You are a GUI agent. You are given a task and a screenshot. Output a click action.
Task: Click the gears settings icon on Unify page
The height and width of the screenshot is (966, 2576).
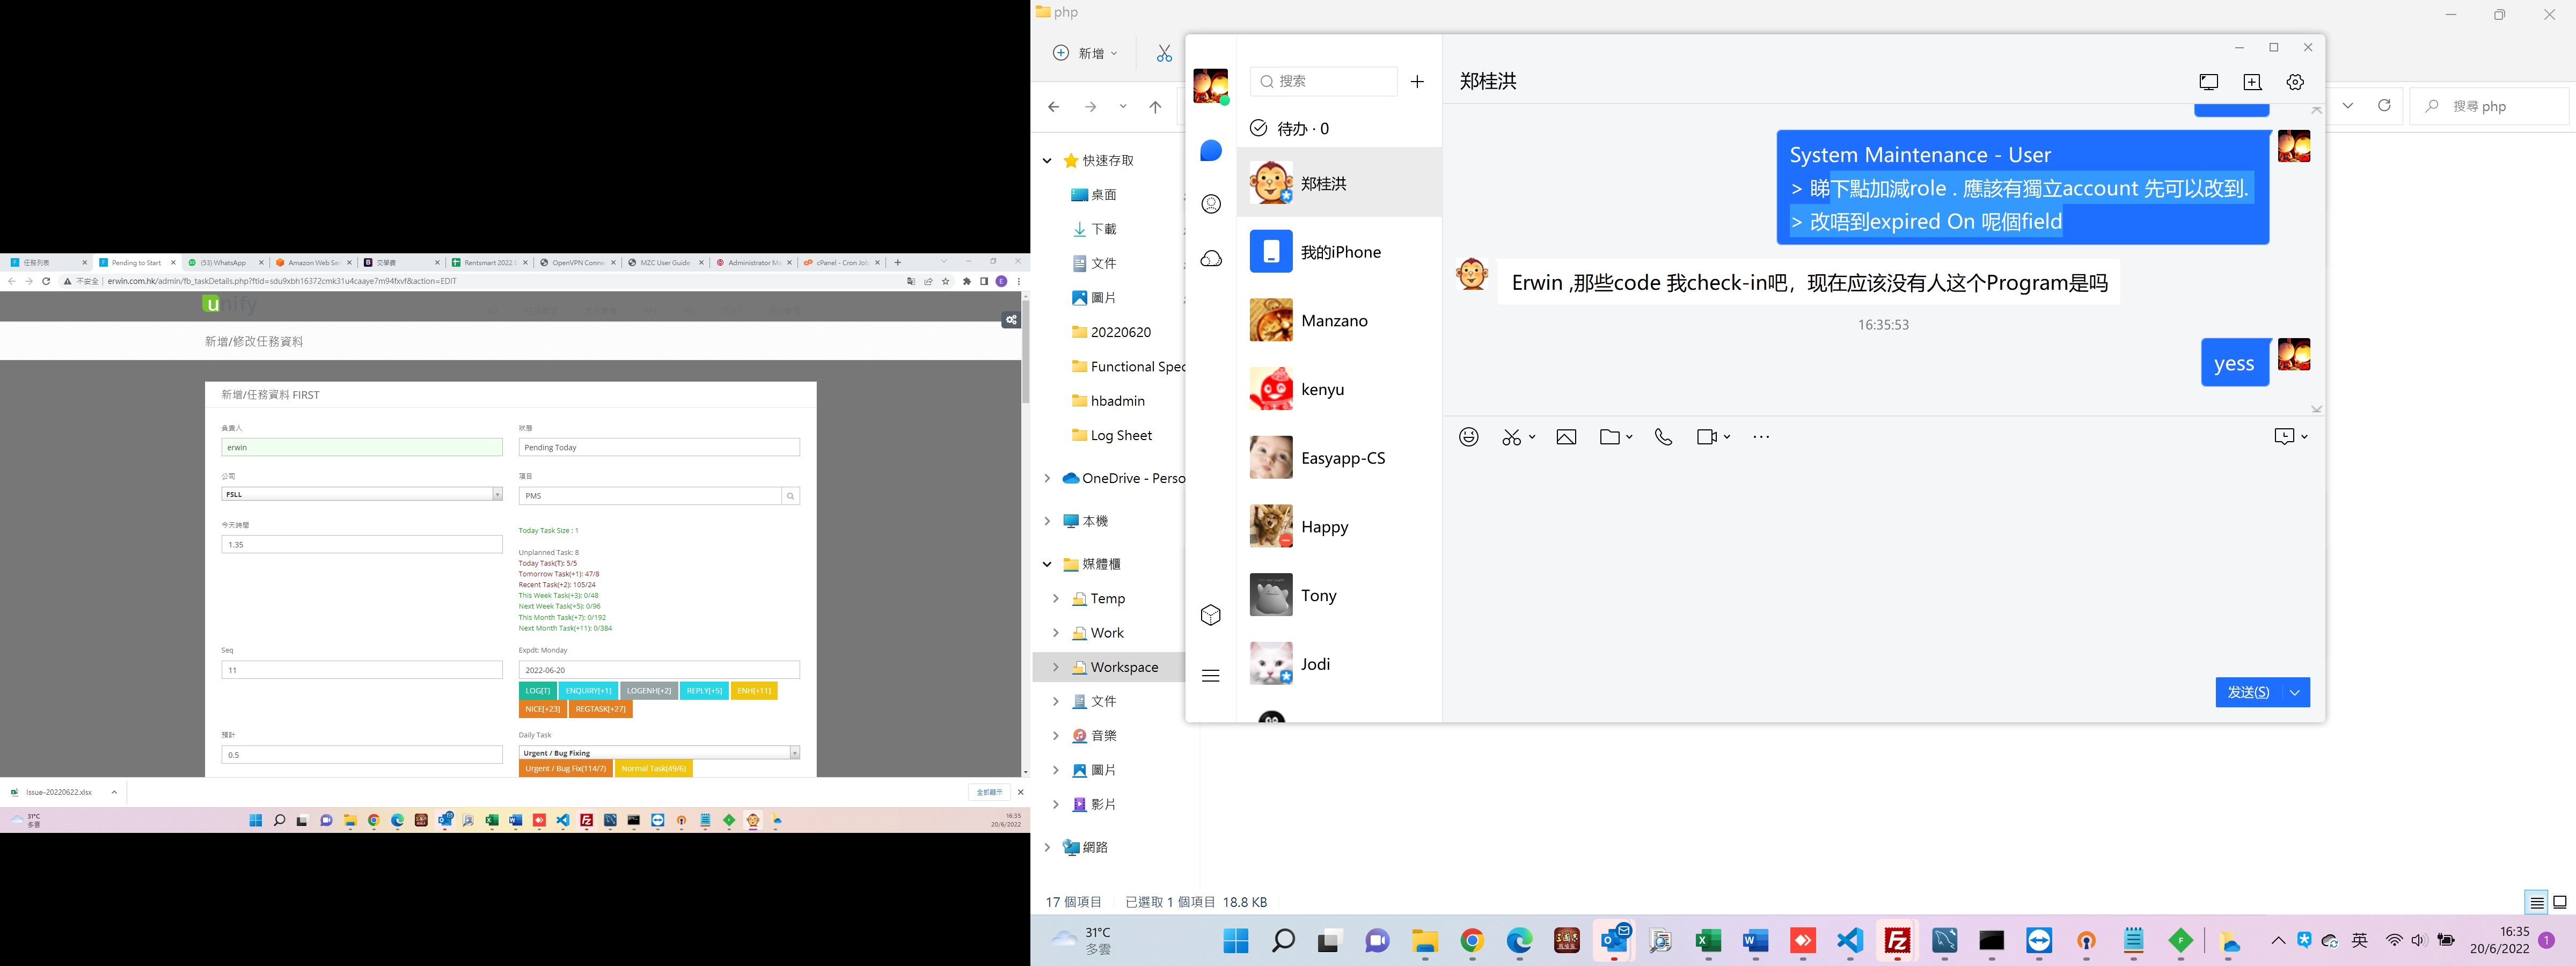pos(1011,320)
